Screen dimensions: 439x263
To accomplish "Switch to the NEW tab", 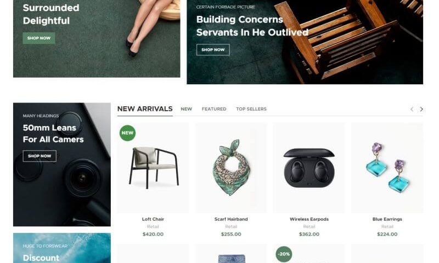I will [x=187, y=109].
